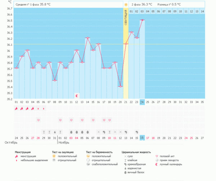Click the egg-white fluid icon on cycle day 11
The width and height of the screenshot is (216, 181).
(x=71, y=132)
